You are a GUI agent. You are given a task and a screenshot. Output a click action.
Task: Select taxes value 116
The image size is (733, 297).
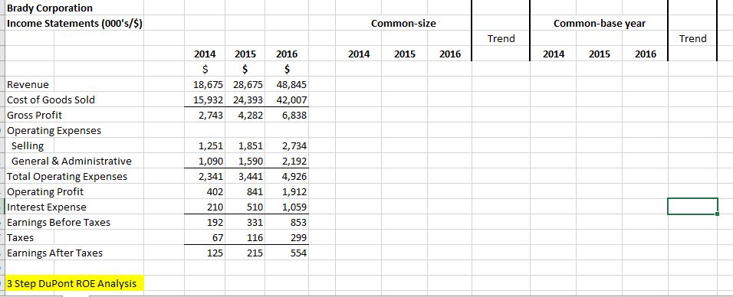click(x=255, y=238)
